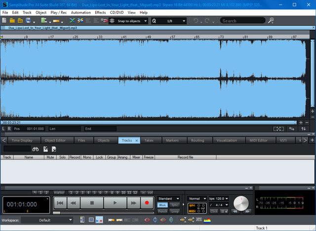This screenshot has width=316, height=231.
Task: Click the Record button in transport
Action: coord(146,202)
